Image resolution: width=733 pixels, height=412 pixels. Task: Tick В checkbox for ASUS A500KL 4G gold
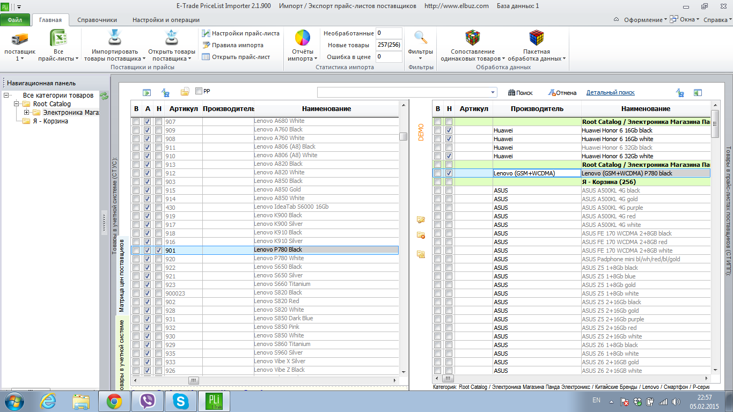(x=438, y=199)
